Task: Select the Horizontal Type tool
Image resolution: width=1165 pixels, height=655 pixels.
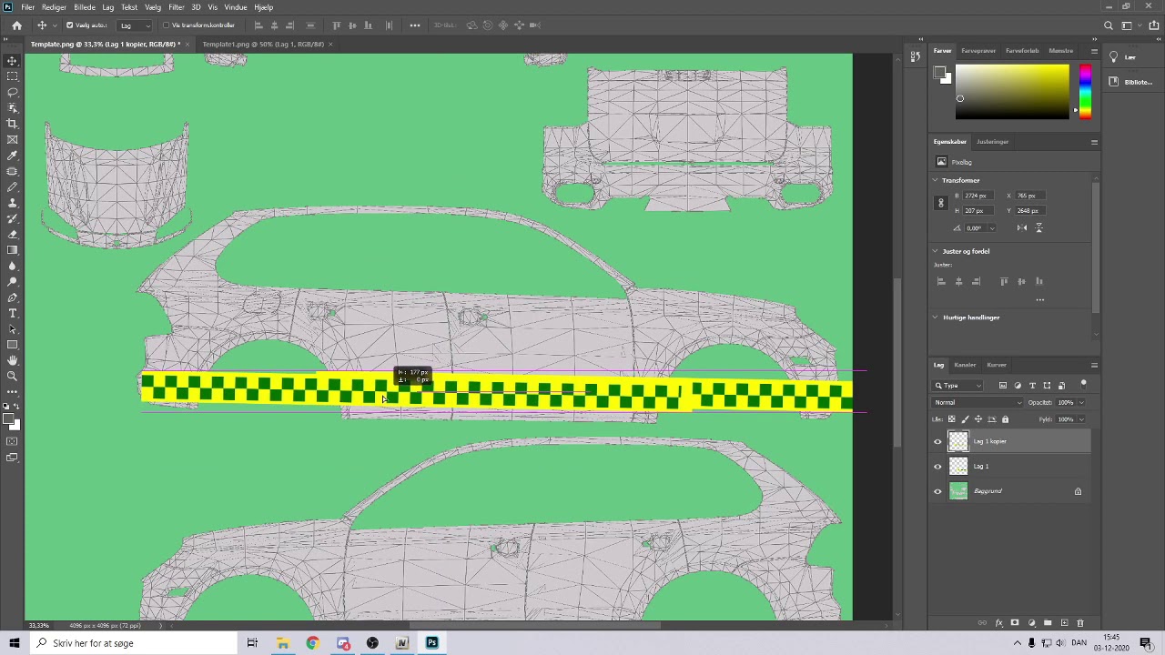Action: [x=12, y=314]
